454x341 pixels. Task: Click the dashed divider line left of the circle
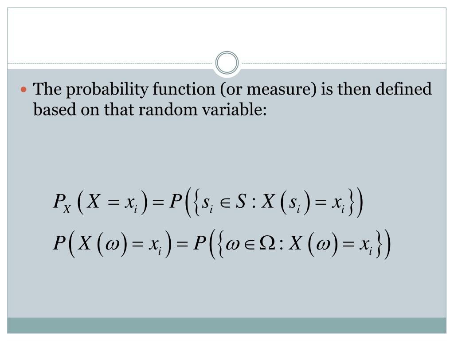pyautogui.click(x=110, y=63)
